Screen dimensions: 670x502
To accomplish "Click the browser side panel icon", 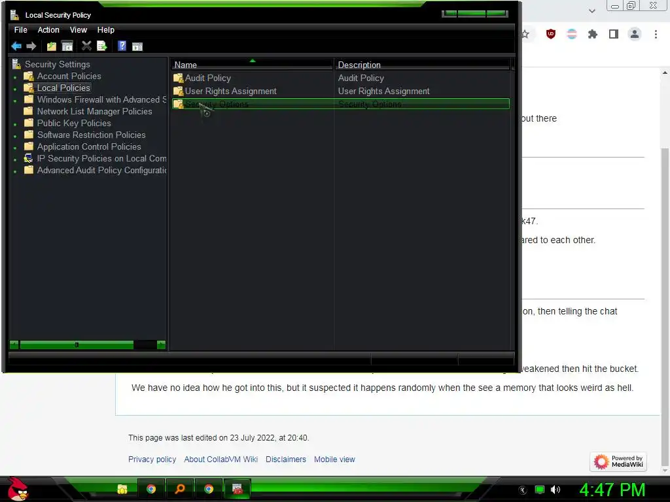I will (x=614, y=34).
